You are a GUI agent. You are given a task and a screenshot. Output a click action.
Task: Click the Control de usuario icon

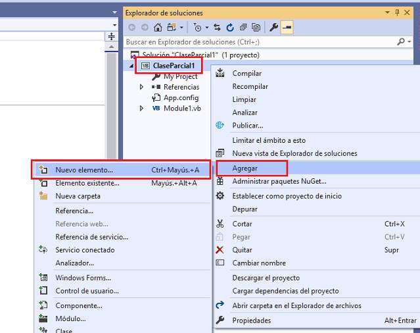click(x=43, y=290)
